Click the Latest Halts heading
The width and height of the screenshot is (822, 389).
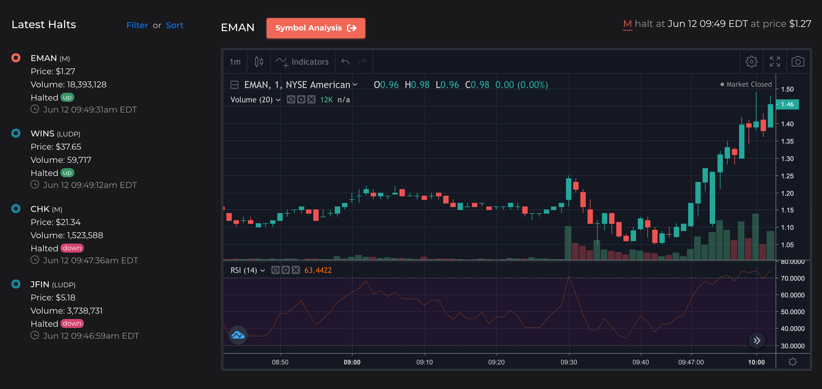(44, 25)
